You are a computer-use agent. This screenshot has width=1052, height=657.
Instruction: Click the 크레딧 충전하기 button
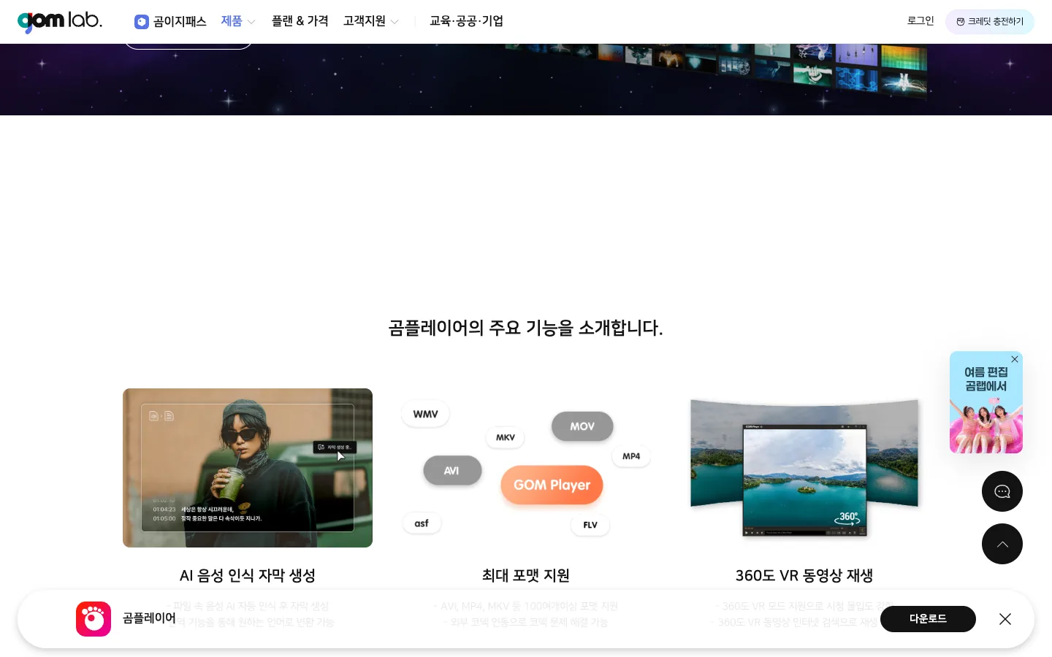(x=990, y=22)
